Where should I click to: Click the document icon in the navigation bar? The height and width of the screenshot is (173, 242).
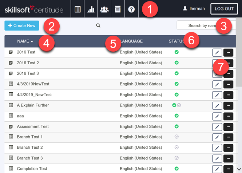(x=118, y=9)
